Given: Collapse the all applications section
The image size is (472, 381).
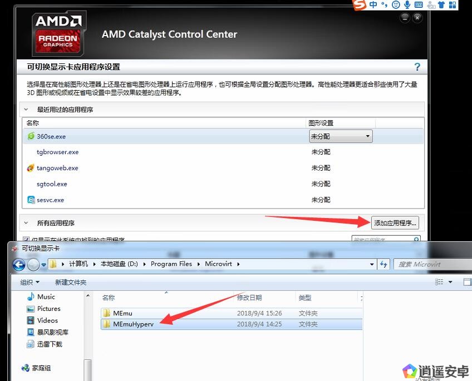Looking at the screenshot, I should (26, 223).
